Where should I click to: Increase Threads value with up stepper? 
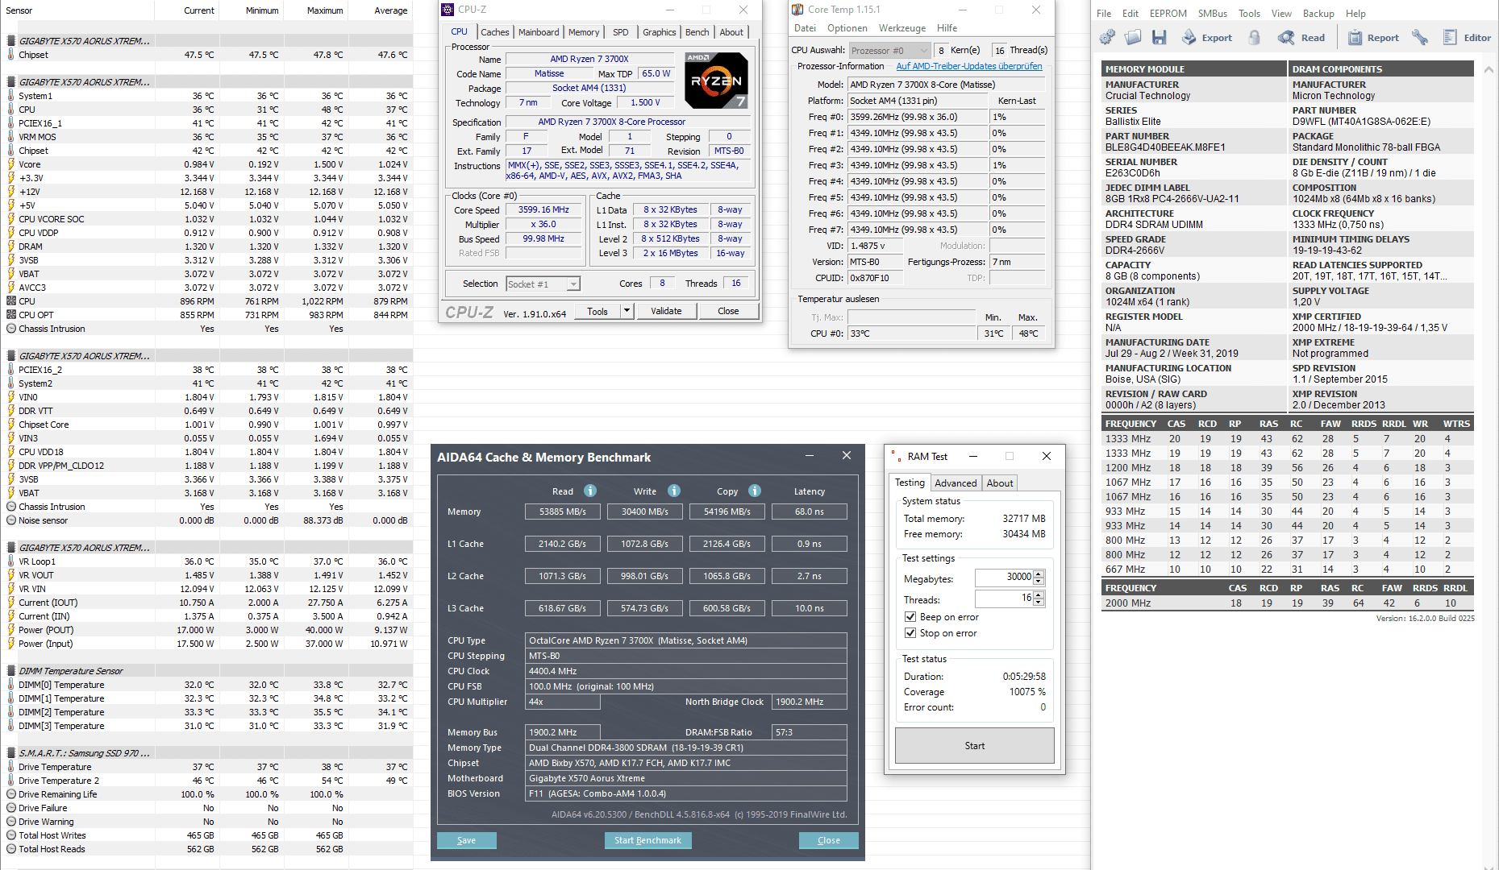pos(1039,594)
